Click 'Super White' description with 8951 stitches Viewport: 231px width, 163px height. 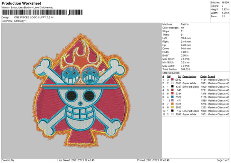[x=189, y=83]
